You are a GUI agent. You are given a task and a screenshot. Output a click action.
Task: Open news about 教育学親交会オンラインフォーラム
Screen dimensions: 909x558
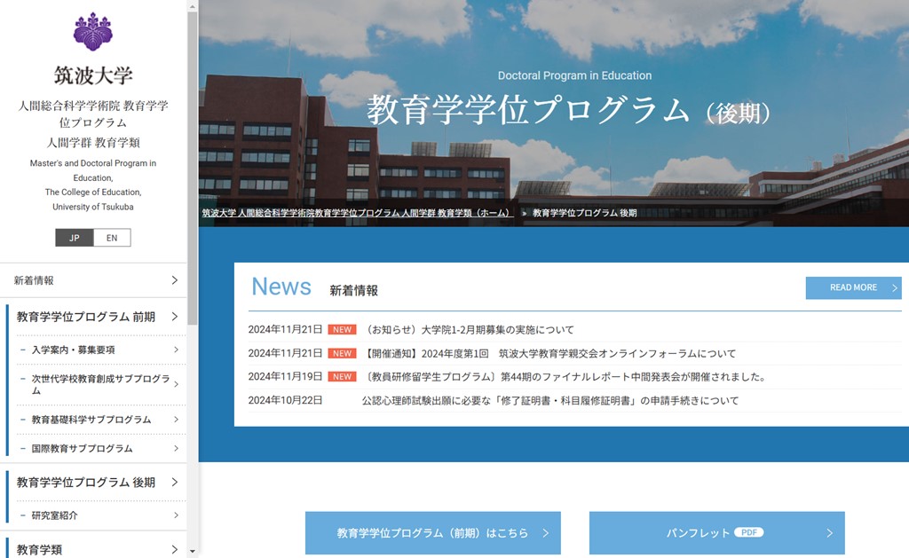coord(549,353)
